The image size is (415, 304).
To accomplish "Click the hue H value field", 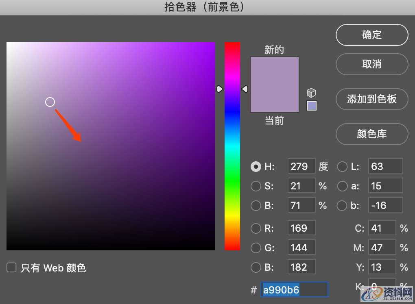I will click(301, 167).
